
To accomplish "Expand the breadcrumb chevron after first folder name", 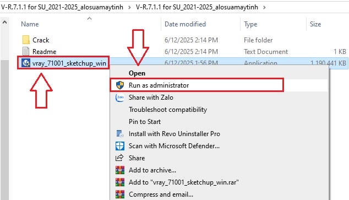I will [129, 7].
